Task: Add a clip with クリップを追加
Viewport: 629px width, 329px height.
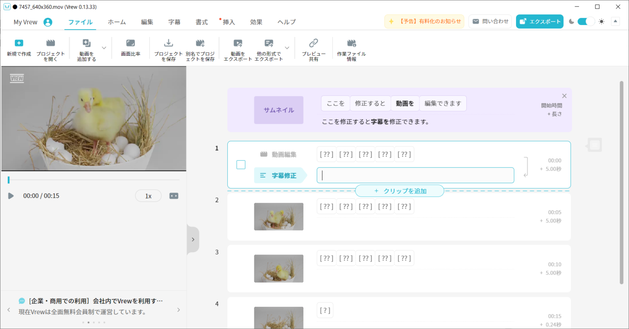Action: (399, 191)
